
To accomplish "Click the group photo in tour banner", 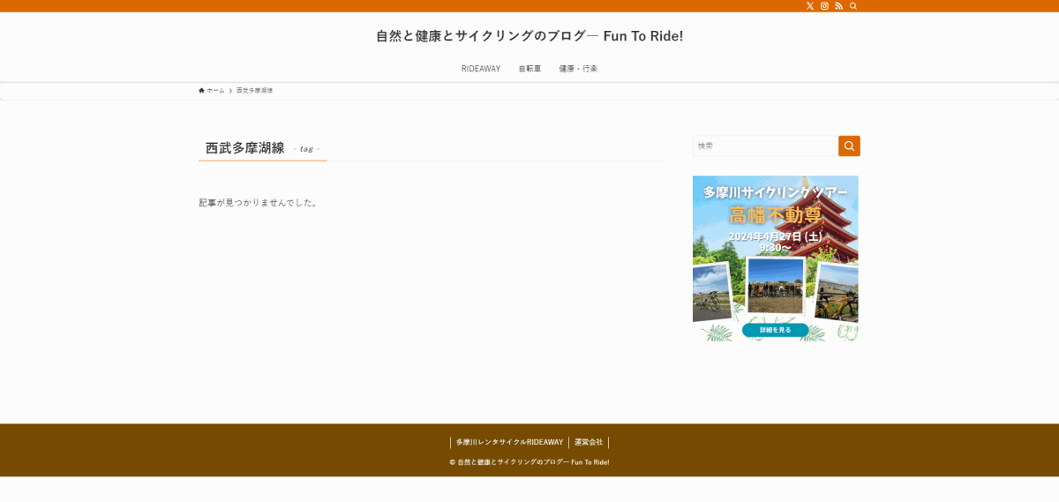I will tap(775, 286).
